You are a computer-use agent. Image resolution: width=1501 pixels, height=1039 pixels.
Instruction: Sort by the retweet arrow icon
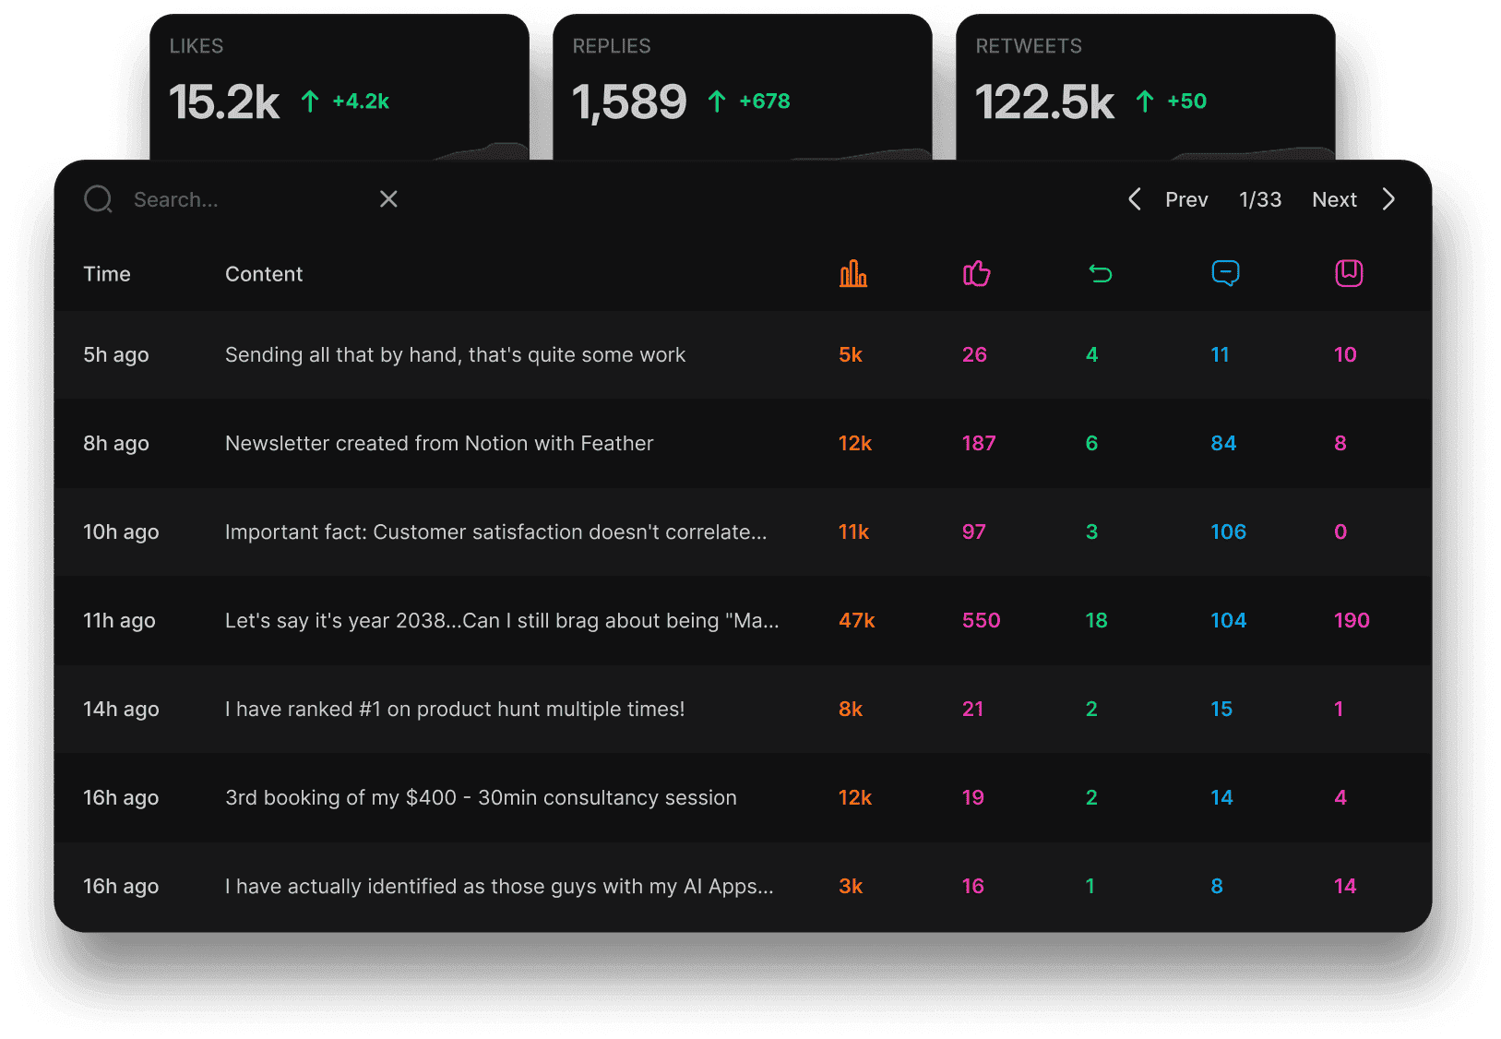tap(1101, 273)
